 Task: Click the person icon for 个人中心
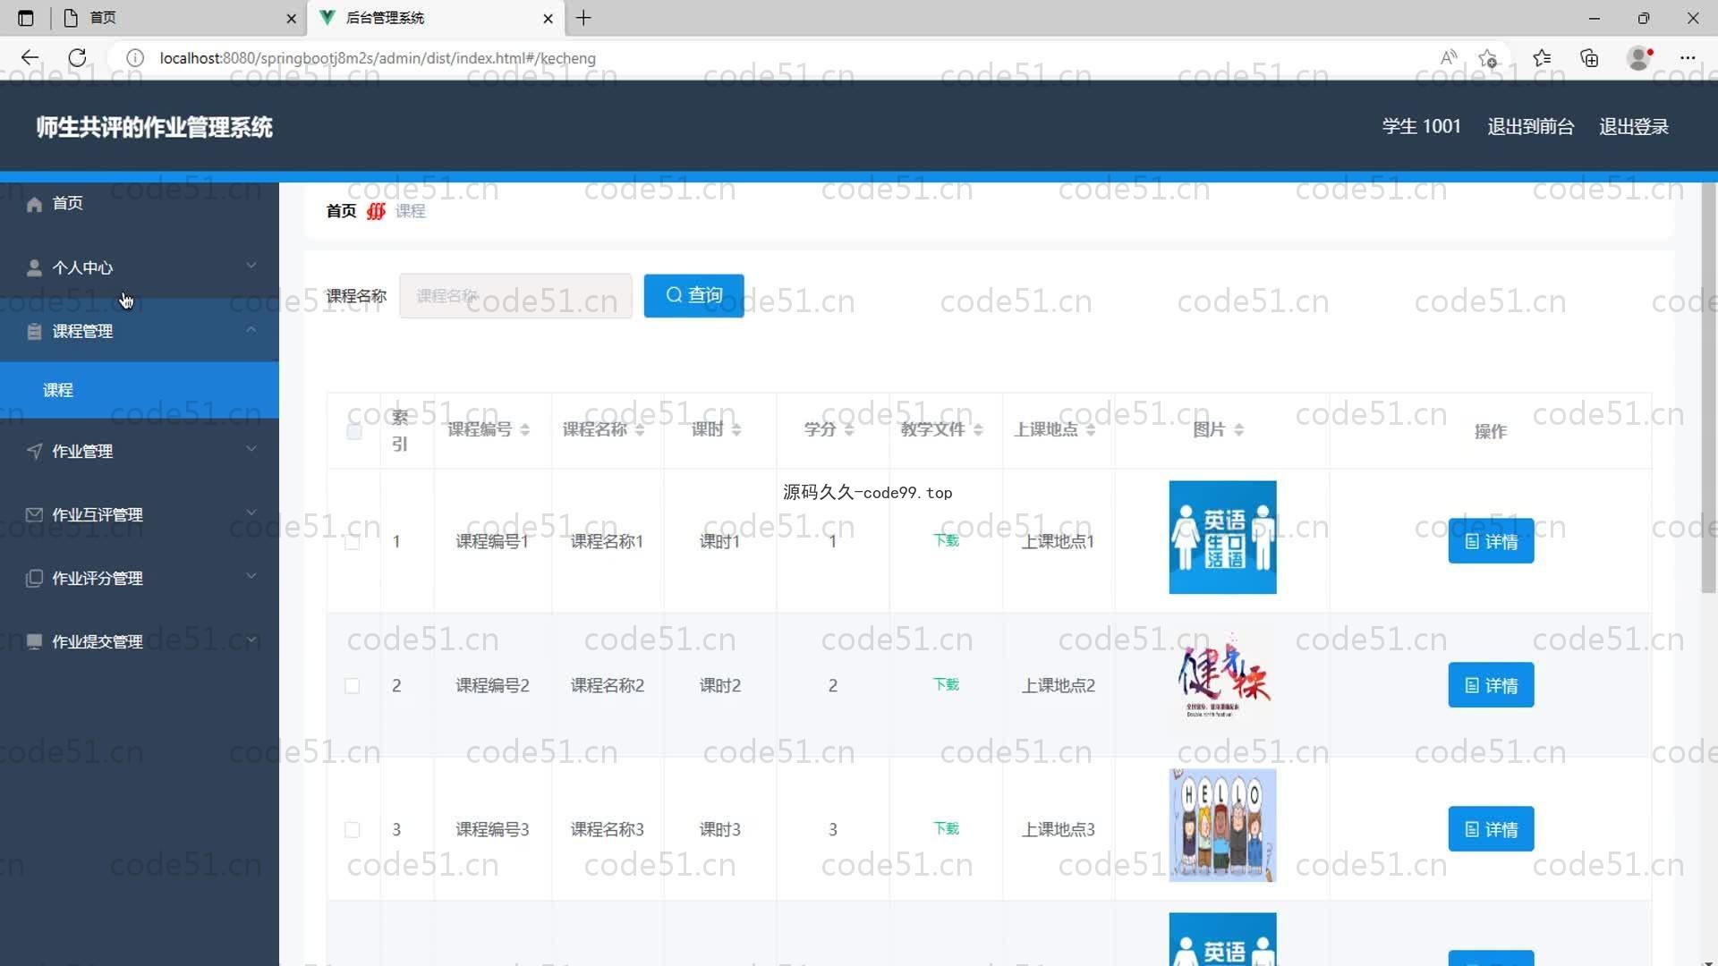34,268
